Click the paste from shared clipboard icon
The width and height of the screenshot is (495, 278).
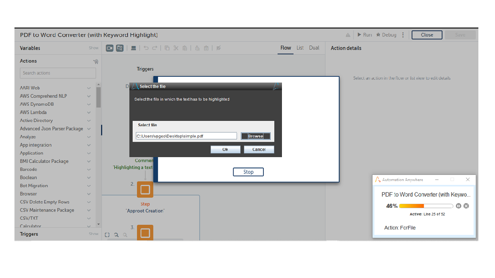tap(206, 48)
